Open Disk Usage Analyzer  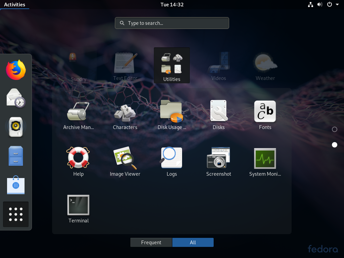172,116
